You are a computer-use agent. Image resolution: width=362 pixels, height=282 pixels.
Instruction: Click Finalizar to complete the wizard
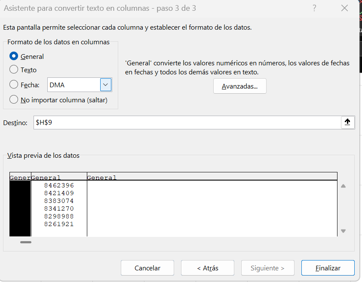click(328, 268)
